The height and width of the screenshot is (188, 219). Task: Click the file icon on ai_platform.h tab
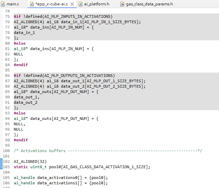click(81, 4)
